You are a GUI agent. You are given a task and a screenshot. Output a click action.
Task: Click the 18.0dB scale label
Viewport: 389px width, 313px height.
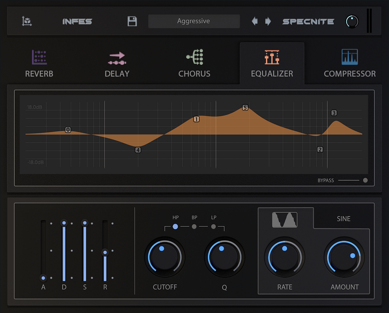pos(35,107)
